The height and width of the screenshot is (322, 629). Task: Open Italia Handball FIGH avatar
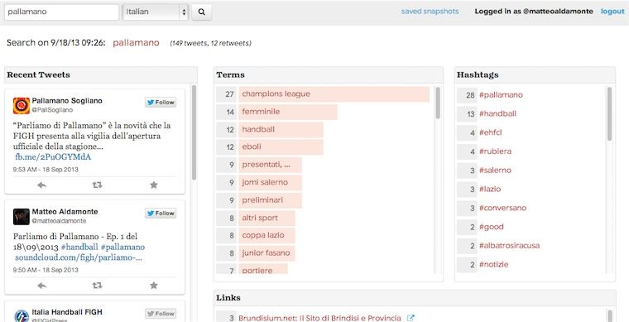[x=22, y=315]
